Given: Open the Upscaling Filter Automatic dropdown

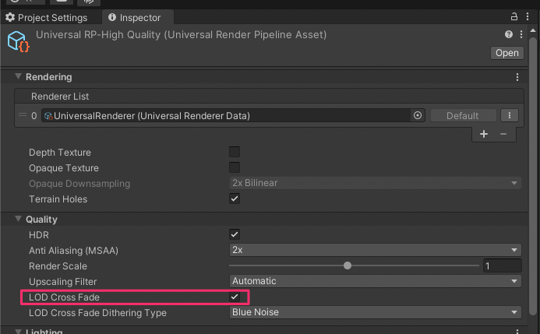Looking at the screenshot, I should [375, 281].
